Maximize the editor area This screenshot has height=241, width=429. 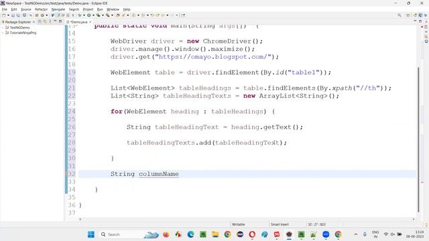point(420,21)
